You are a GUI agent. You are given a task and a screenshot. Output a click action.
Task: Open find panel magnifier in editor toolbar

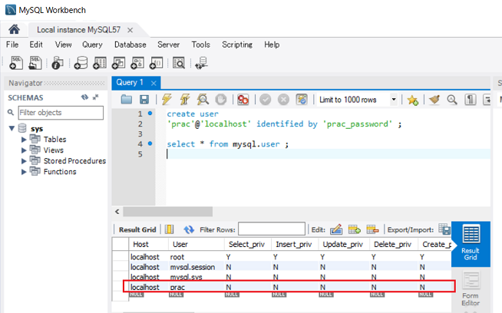[452, 100]
